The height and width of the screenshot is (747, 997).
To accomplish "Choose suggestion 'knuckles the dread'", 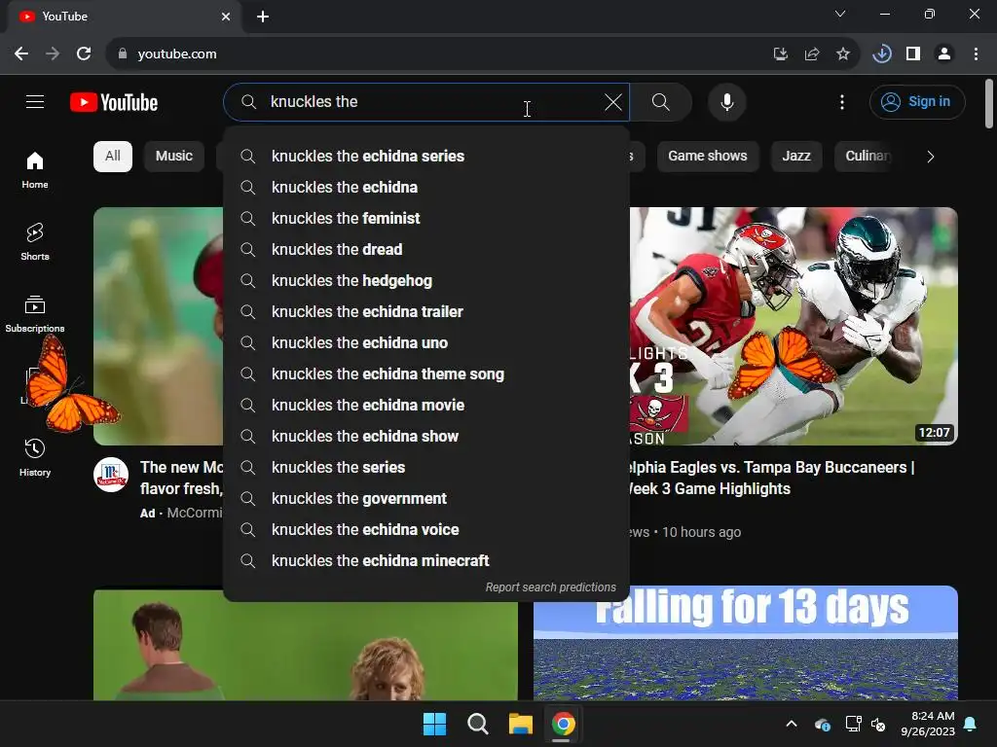I will click(x=426, y=250).
